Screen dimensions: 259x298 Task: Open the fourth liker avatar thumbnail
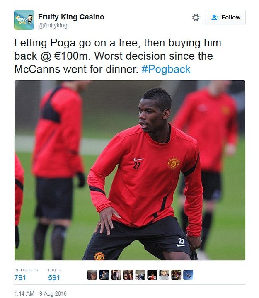(128, 275)
